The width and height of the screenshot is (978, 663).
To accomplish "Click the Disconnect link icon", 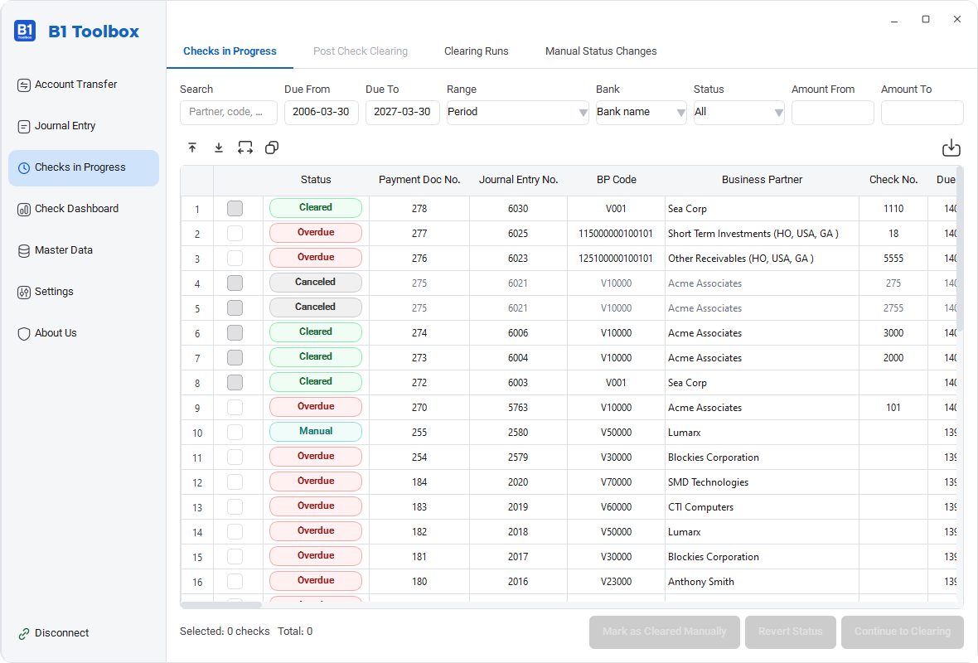I will point(24,634).
